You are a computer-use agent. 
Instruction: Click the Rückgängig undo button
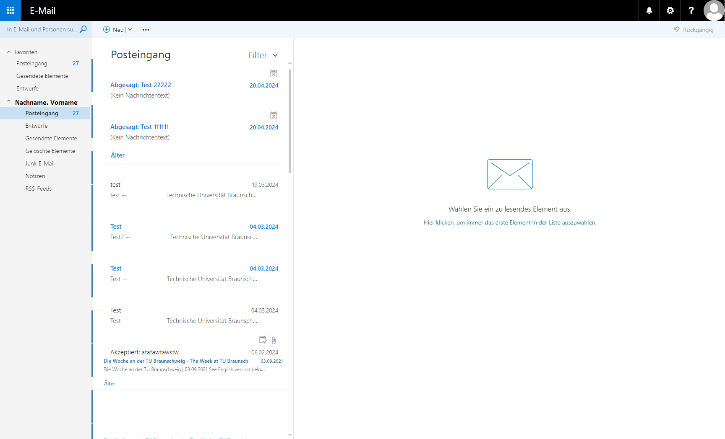tap(694, 30)
